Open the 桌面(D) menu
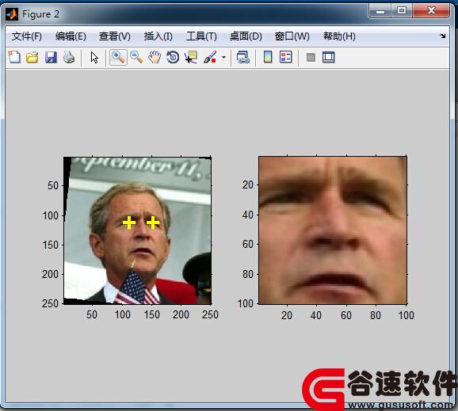Viewport: 458px width, 411px height. pos(246,36)
